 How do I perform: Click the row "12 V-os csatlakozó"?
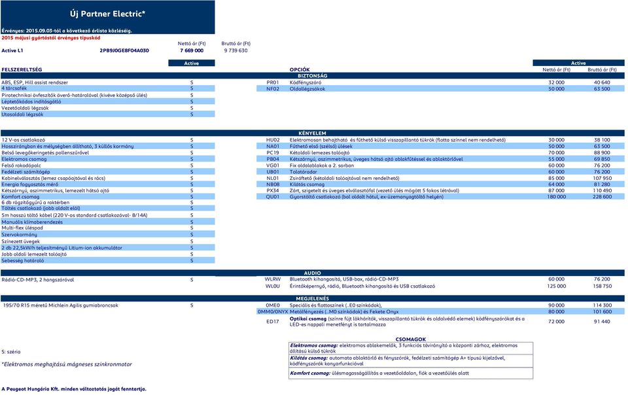(x=108, y=140)
